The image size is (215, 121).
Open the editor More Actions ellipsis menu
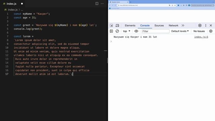[102, 4]
